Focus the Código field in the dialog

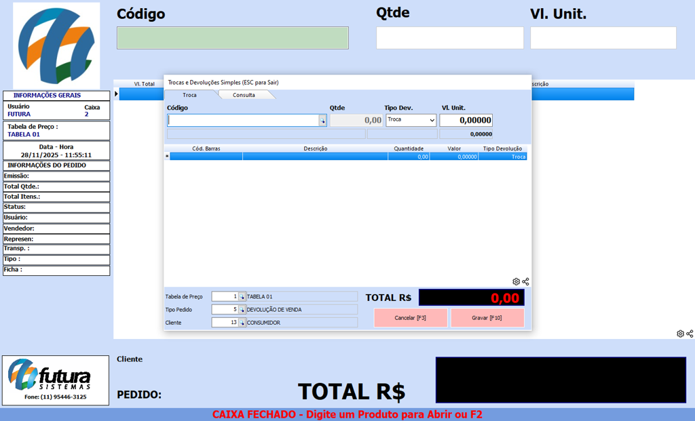coord(243,121)
